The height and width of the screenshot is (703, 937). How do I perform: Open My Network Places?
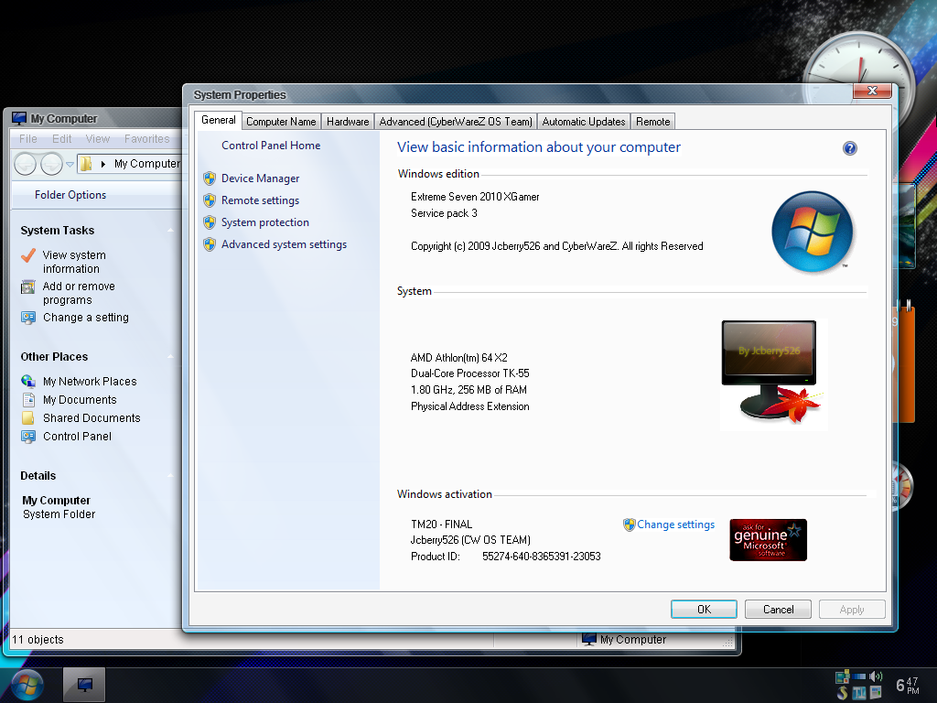90,382
